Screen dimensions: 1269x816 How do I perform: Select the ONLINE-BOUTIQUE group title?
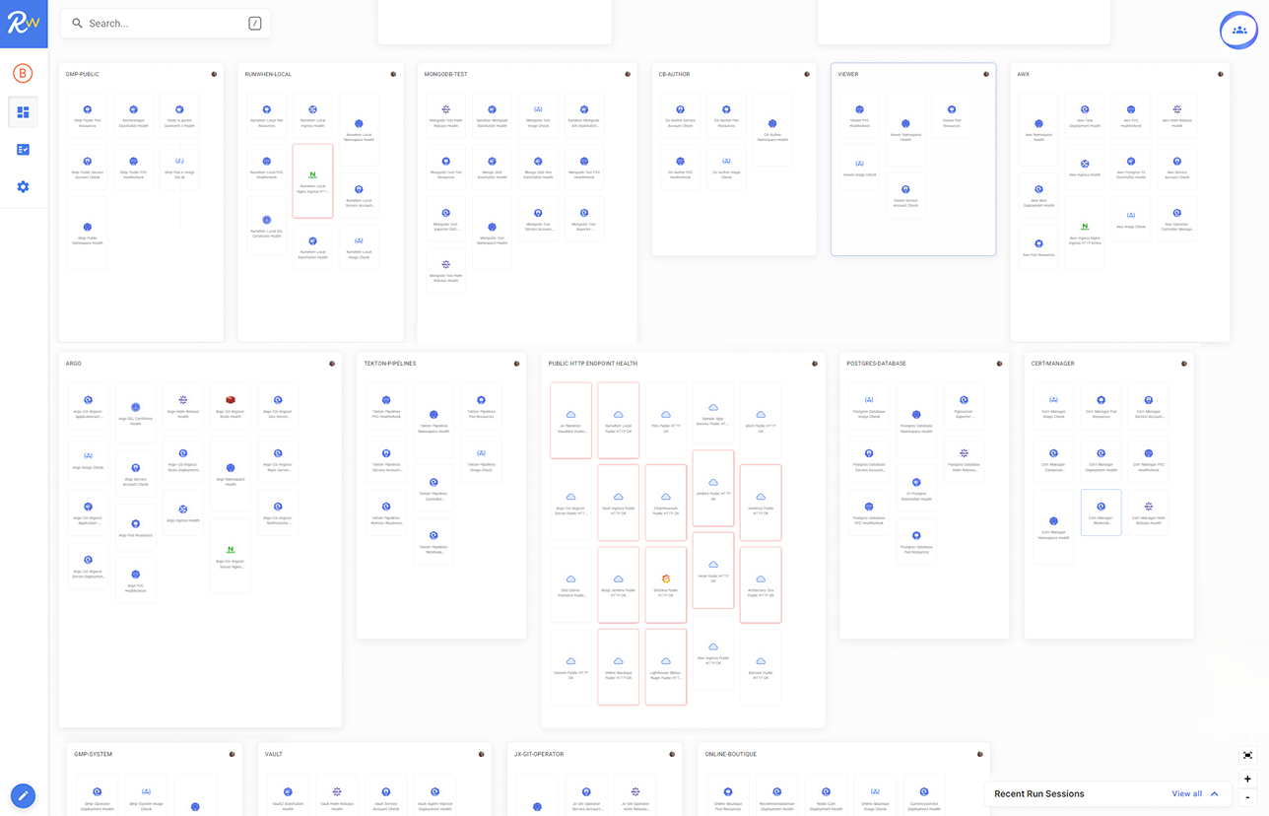pyautogui.click(x=731, y=754)
